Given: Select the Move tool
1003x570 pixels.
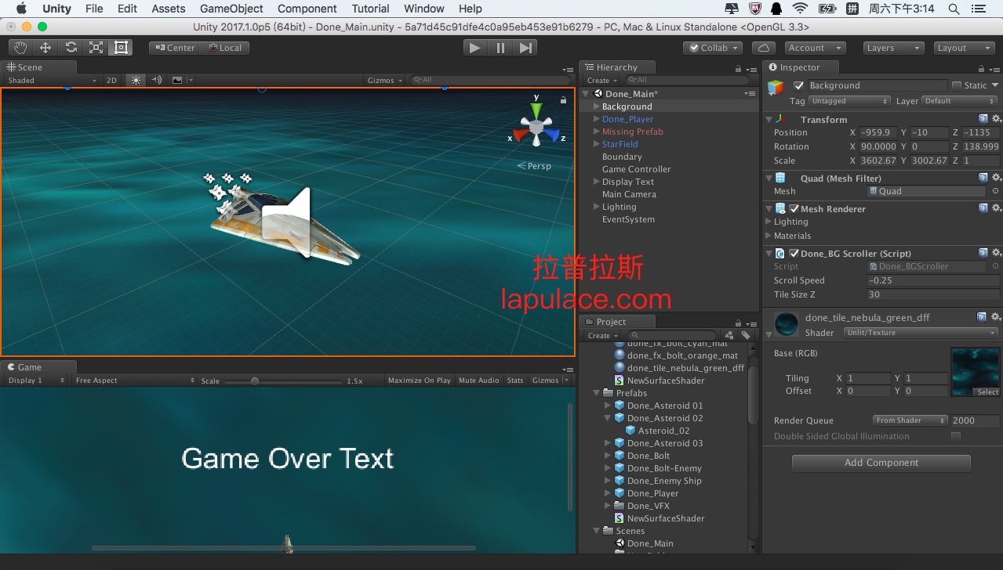Looking at the screenshot, I should [45, 48].
